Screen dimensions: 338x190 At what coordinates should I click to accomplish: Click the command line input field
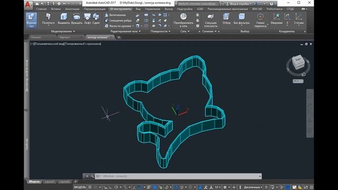point(178,176)
